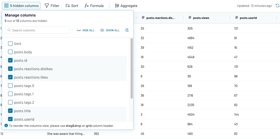The width and height of the screenshot is (280, 139).
Task: Click HIDE ALL columns
Action: click(86, 30)
